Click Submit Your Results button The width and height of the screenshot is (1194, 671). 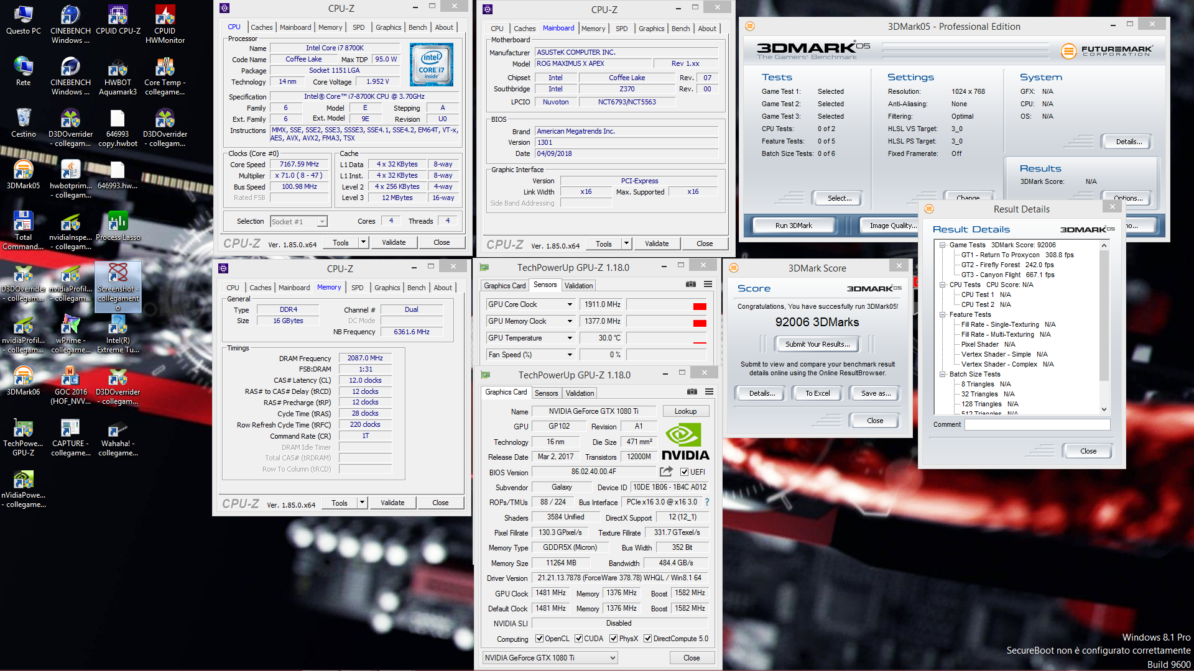817,344
